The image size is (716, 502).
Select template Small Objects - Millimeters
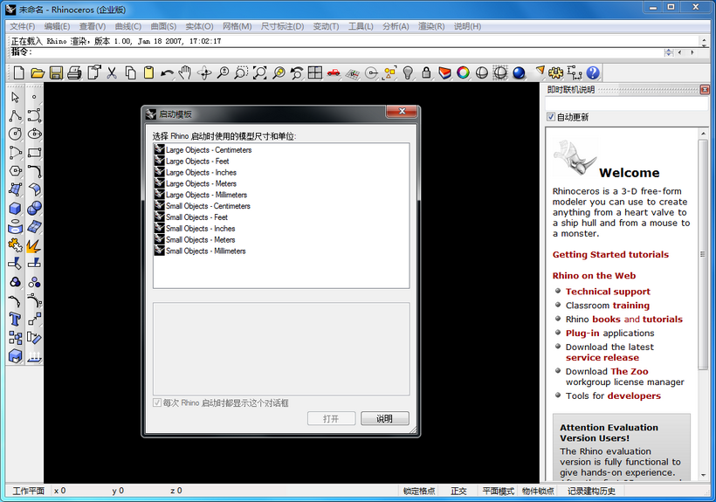[200, 251]
